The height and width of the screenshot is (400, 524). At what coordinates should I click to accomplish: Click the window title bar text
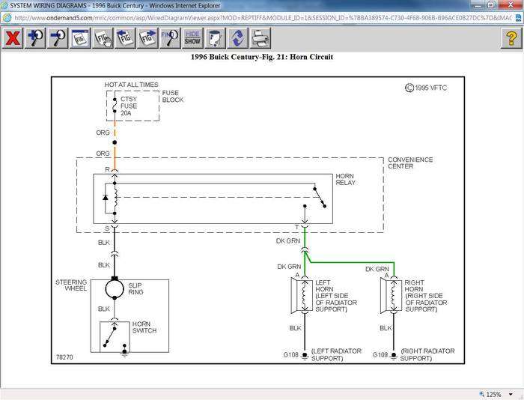[115, 6]
